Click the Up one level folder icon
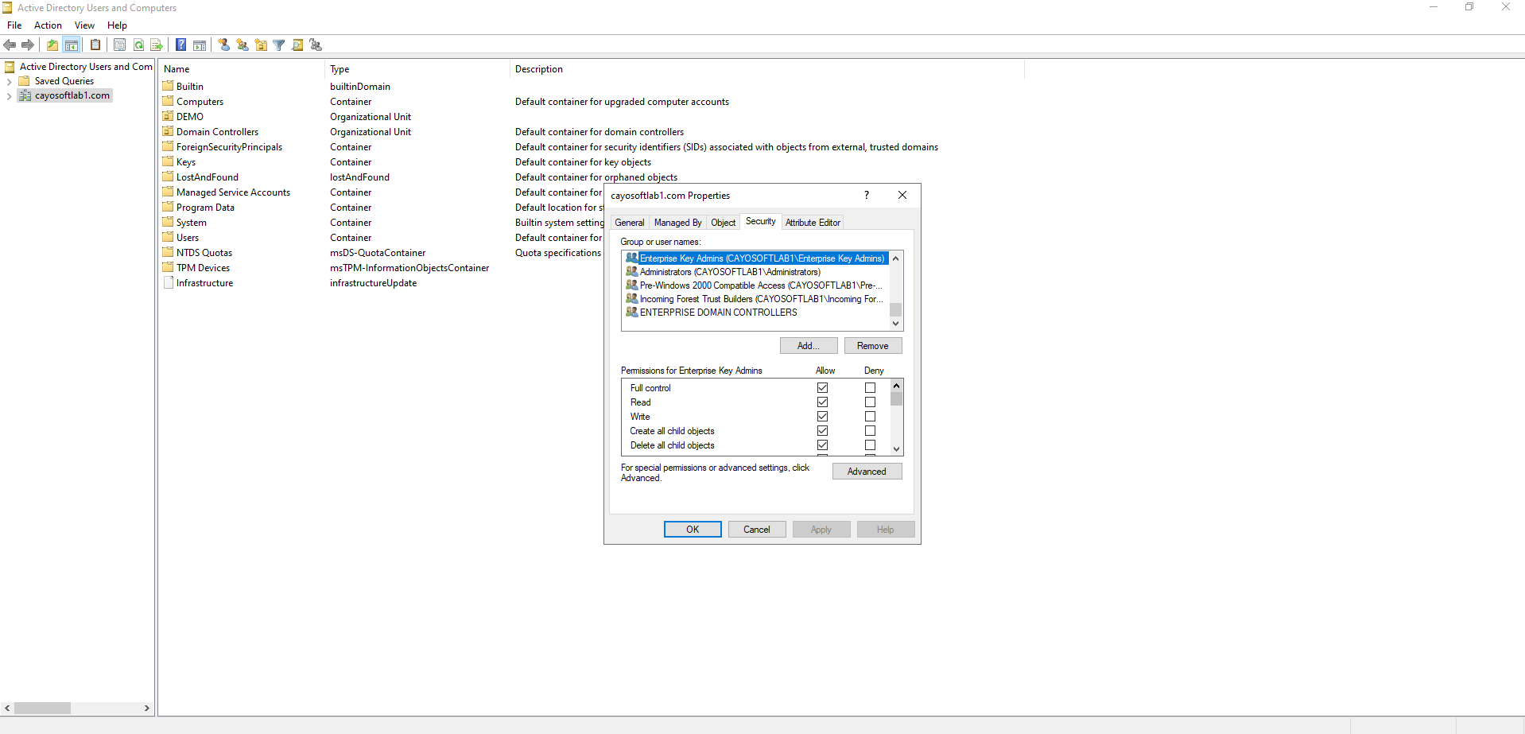The image size is (1525, 734). (x=52, y=45)
